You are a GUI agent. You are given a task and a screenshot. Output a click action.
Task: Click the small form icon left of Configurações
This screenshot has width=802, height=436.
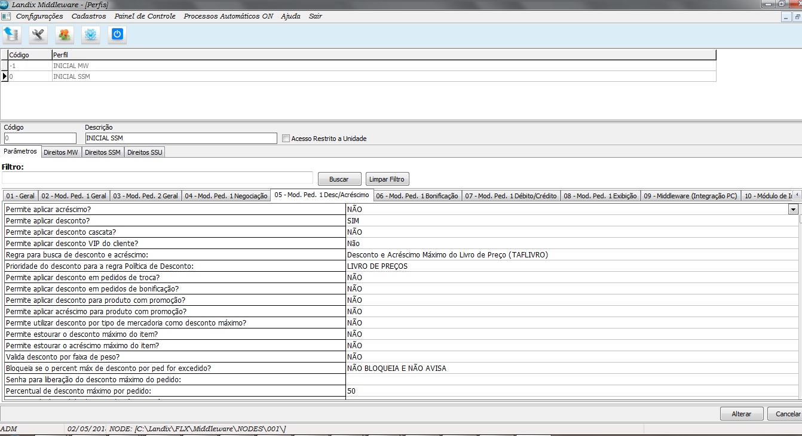point(6,16)
